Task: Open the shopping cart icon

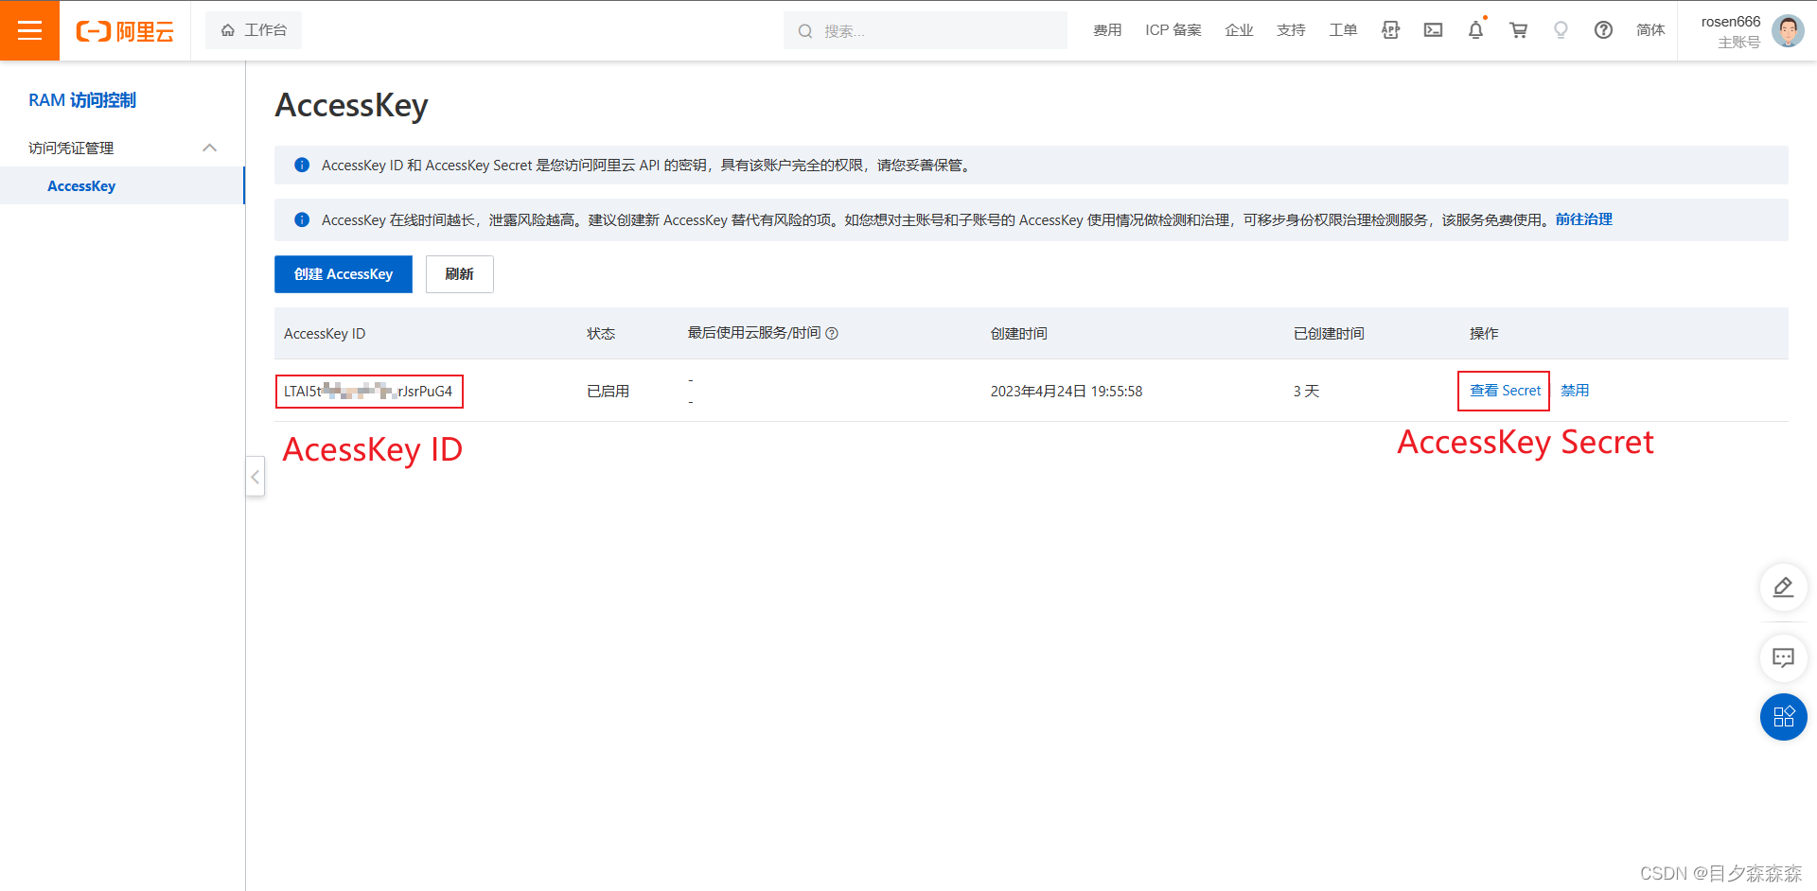Action: click(1518, 30)
